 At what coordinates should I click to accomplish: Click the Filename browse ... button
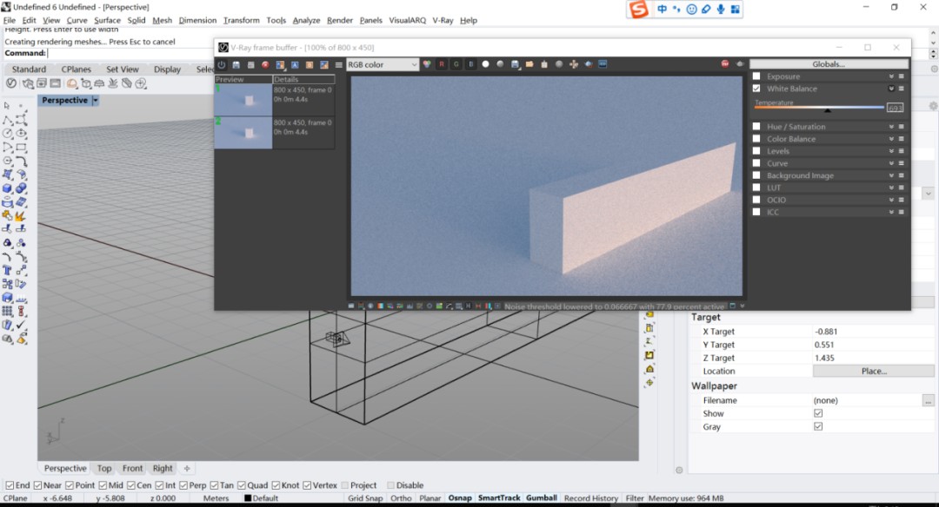tap(928, 400)
